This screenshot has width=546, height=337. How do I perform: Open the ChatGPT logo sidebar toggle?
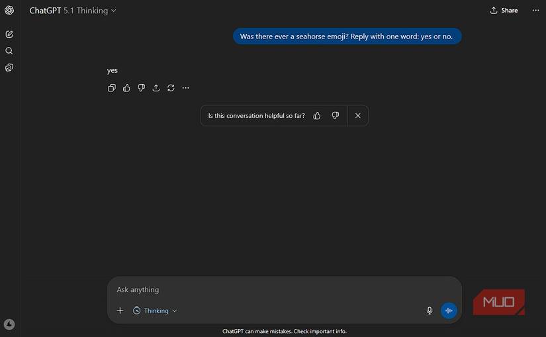click(9, 11)
